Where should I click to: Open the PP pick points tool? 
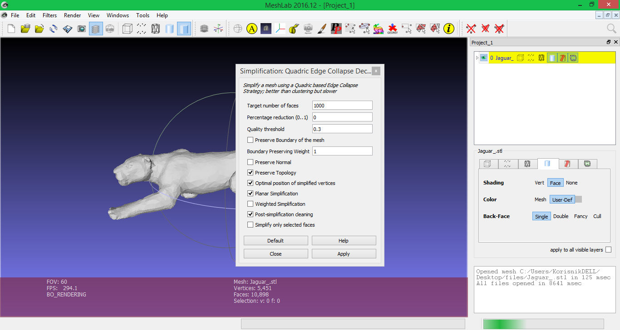[336, 29]
